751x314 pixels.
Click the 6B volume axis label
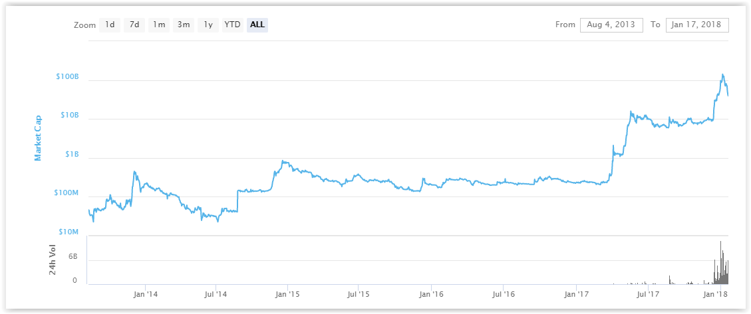pos(73,257)
